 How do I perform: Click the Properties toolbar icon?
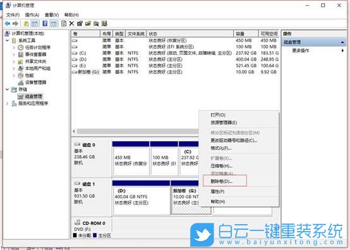[80, 23]
